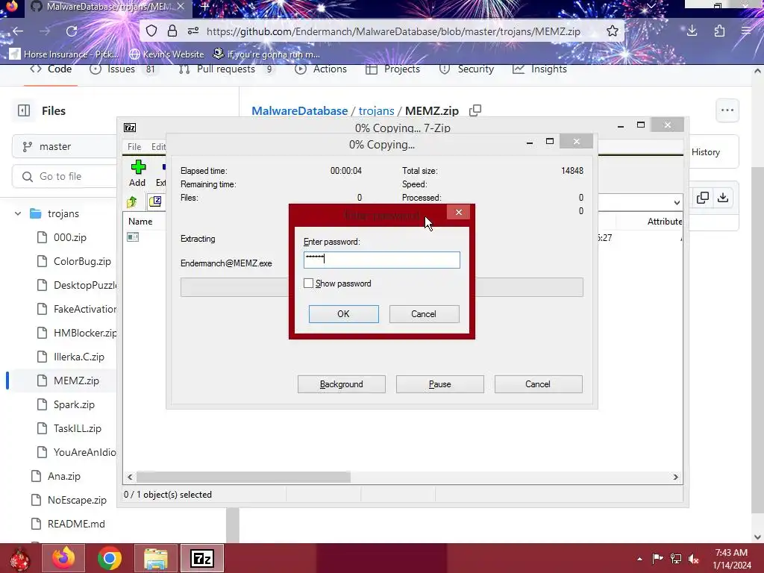This screenshot has height=573, width=764.
Task: Cancel the 0% Copying operation
Action: 538,384
